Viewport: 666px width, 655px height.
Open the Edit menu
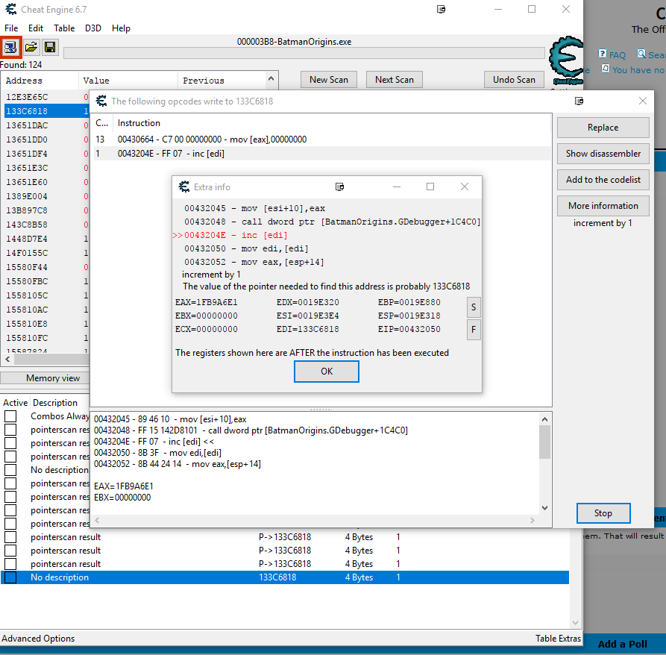pos(36,28)
